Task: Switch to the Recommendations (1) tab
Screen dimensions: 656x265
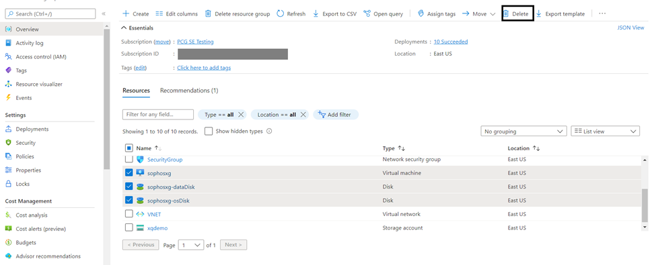Action: [189, 91]
